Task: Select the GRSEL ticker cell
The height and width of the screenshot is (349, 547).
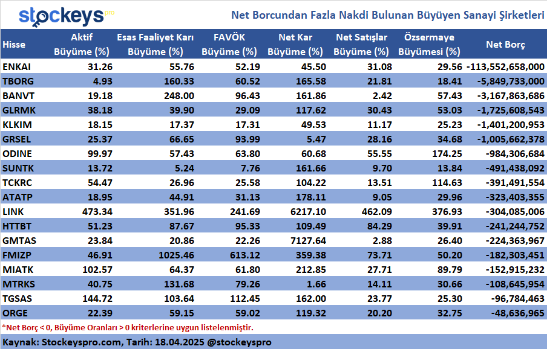Action: pos(17,139)
